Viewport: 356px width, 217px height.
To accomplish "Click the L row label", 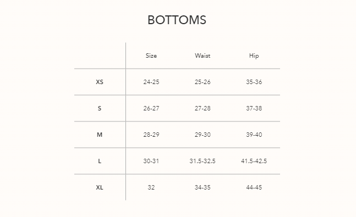I will pos(100,161).
